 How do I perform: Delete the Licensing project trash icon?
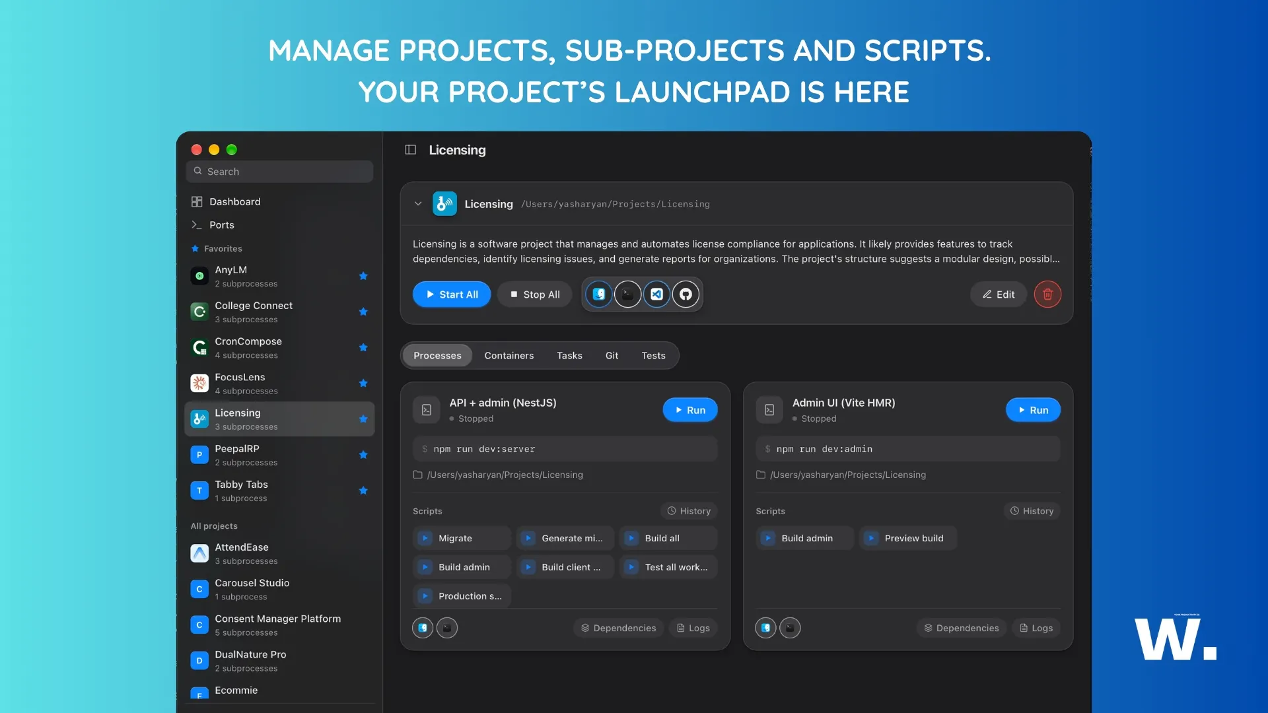point(1047,294)
